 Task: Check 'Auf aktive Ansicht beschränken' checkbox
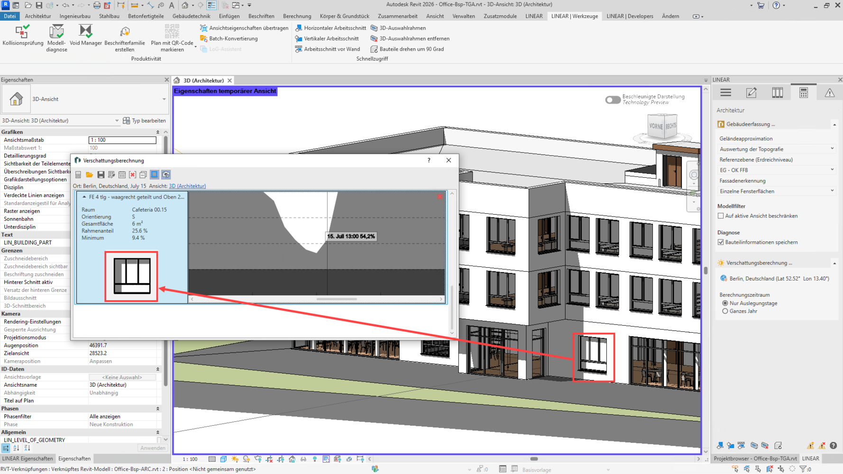pos(721,216)
